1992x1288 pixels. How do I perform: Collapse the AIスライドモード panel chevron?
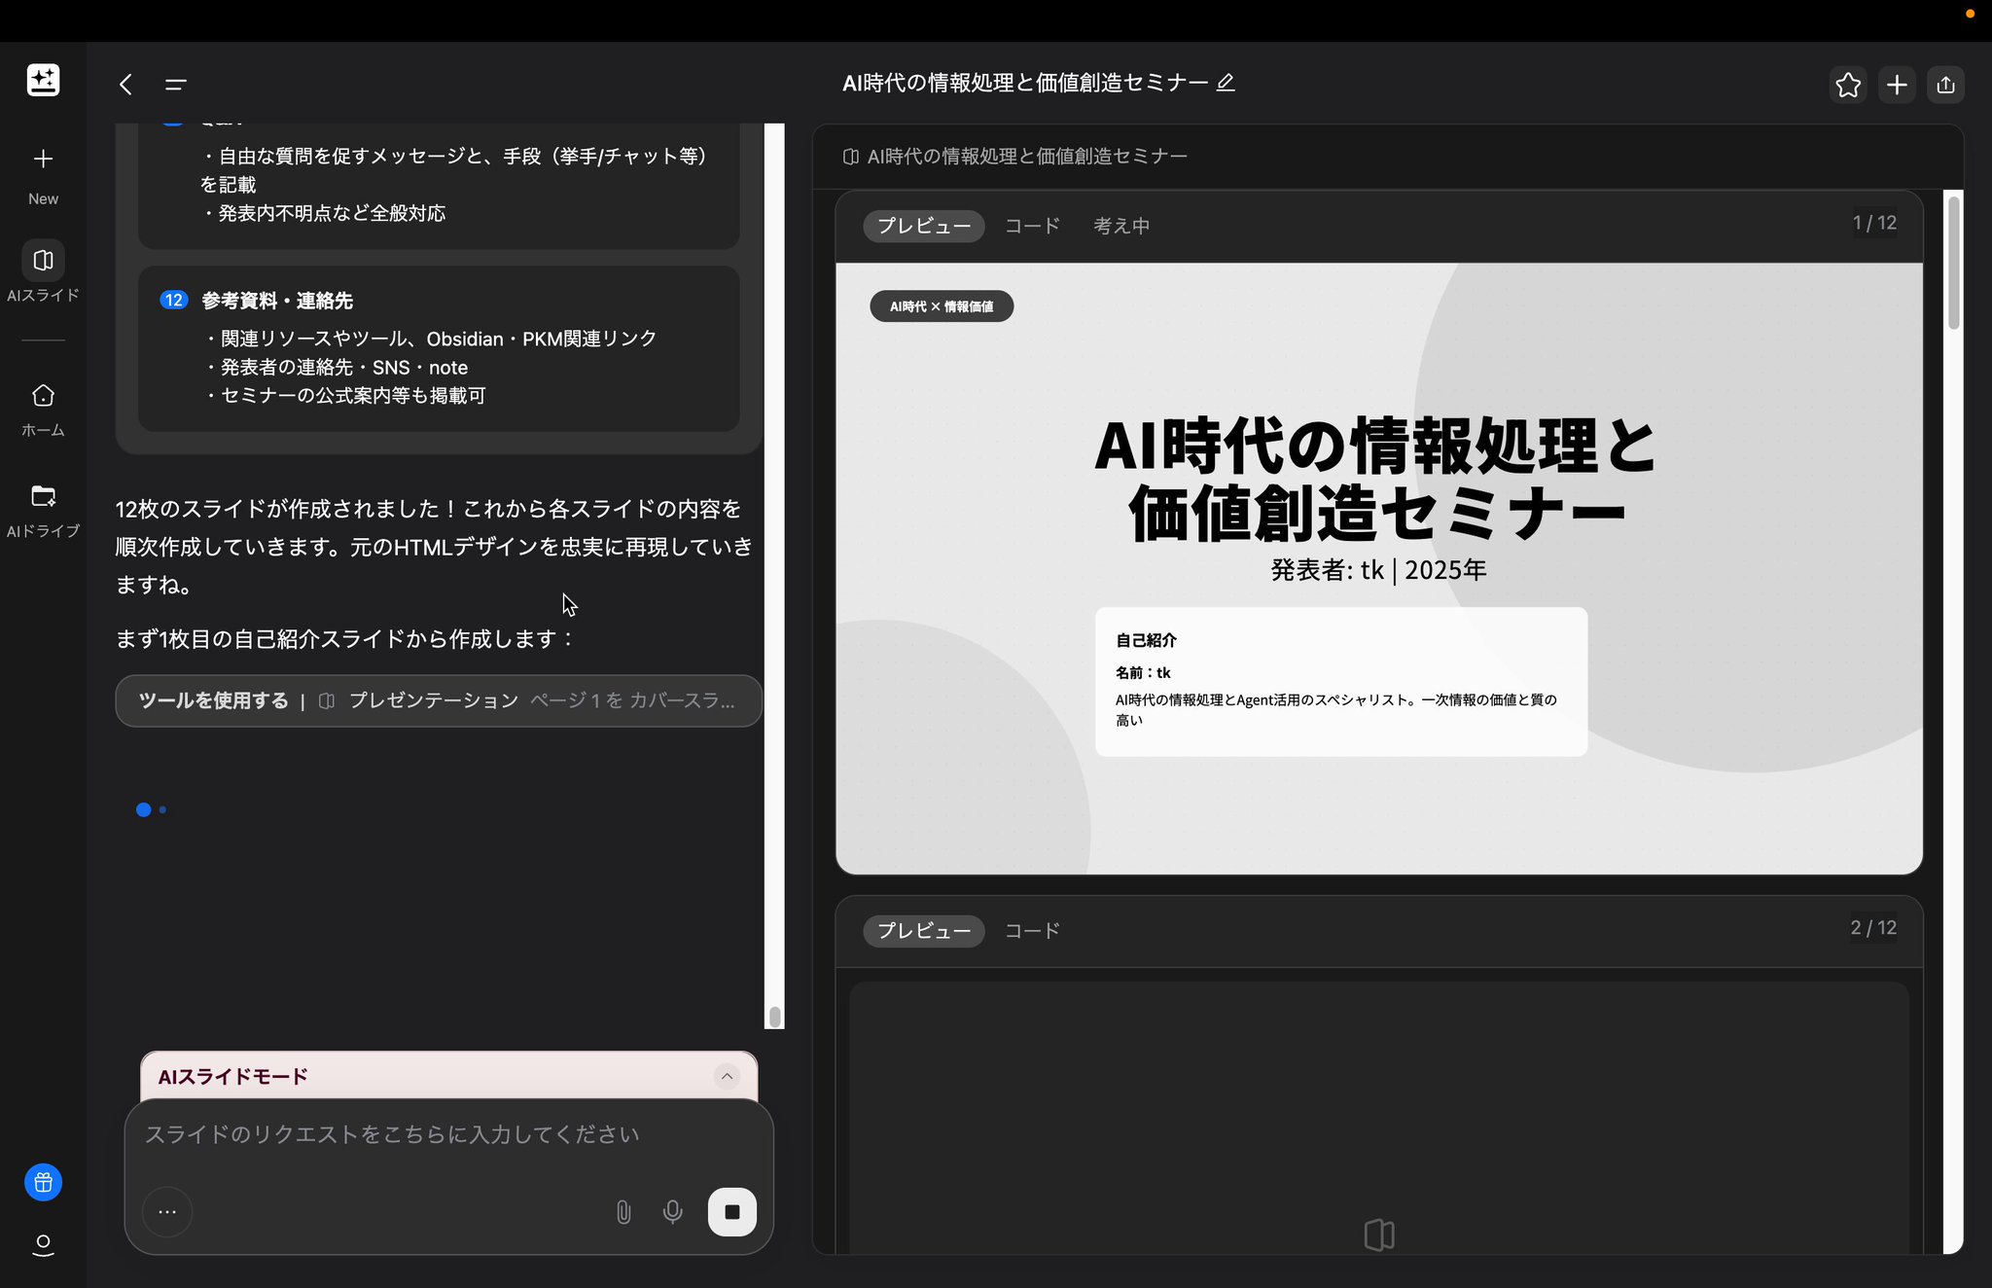coord(727,1076)
